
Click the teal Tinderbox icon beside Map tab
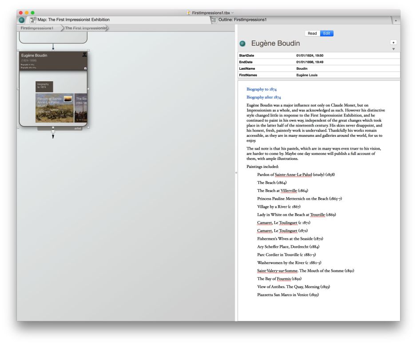[x=22, y=20]
